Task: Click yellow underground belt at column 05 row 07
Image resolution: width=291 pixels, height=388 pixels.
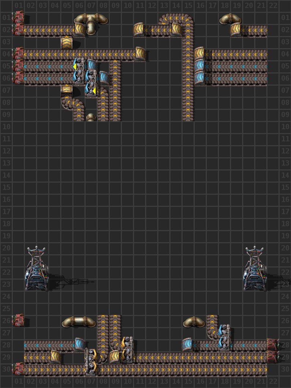Action: click(67, 89)
